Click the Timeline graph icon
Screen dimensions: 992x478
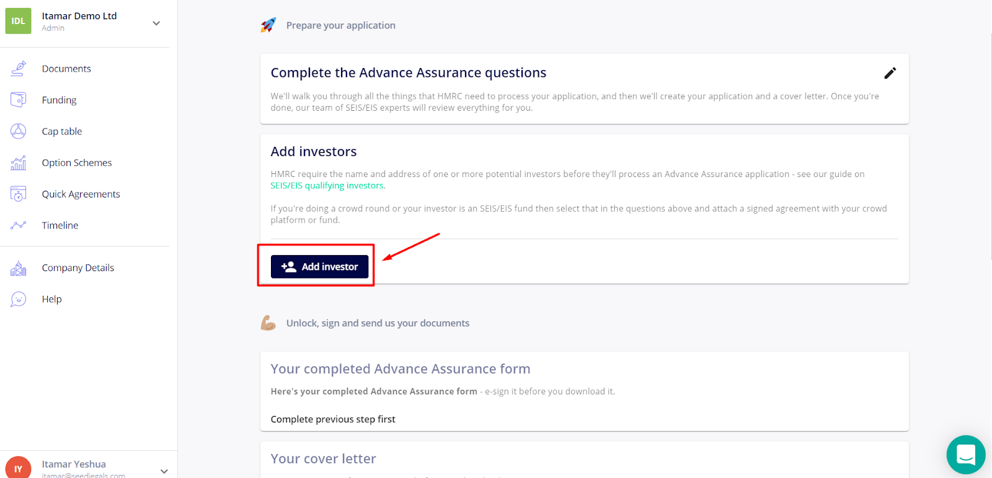tap(19, 225)
